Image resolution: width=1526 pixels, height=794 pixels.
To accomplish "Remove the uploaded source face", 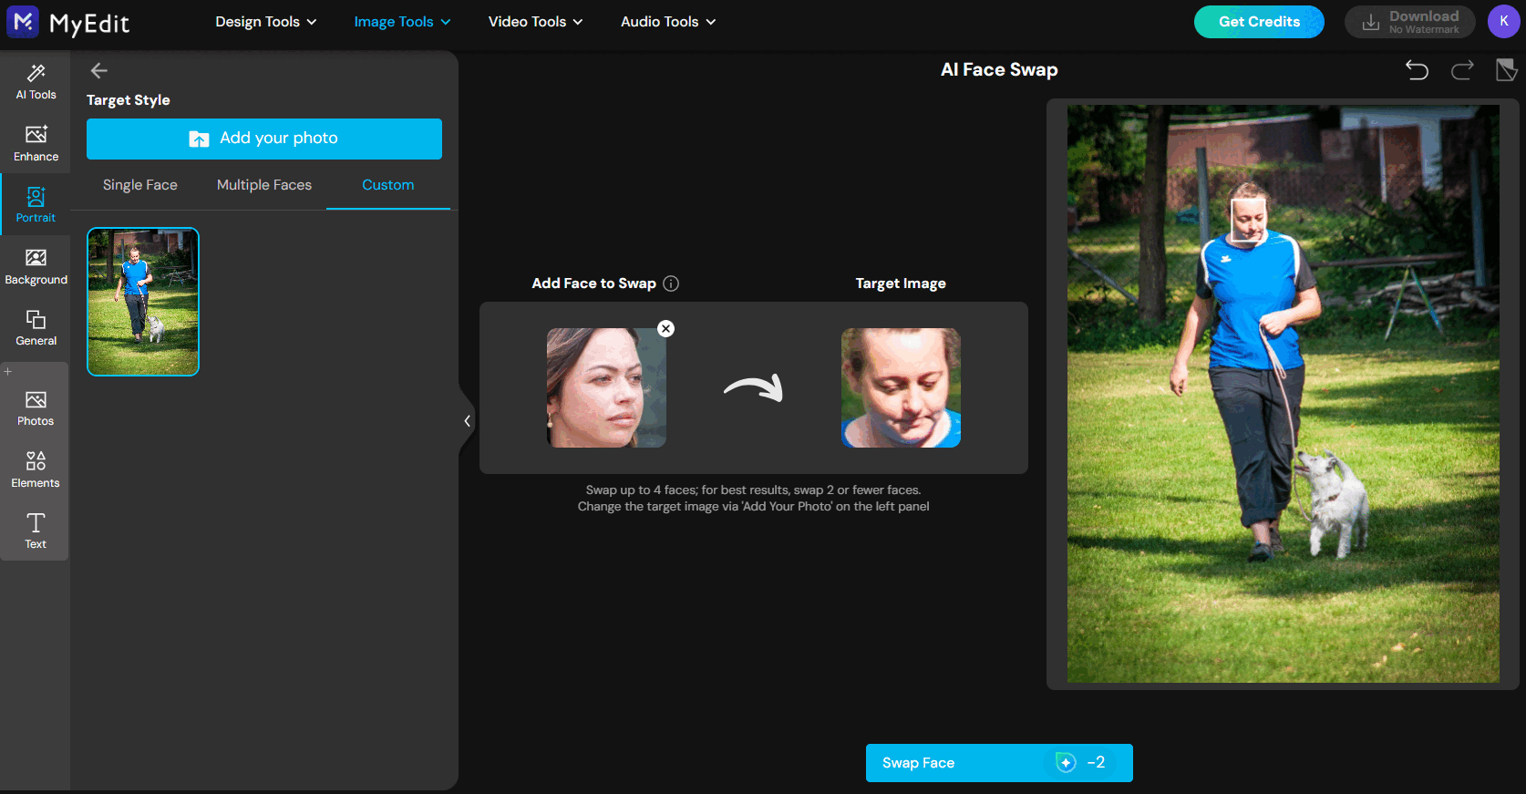I will pyautogui.click(x=666, y=329).
